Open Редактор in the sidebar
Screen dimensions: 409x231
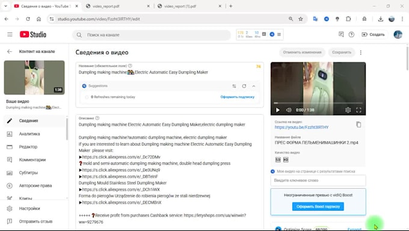point(34,147)
